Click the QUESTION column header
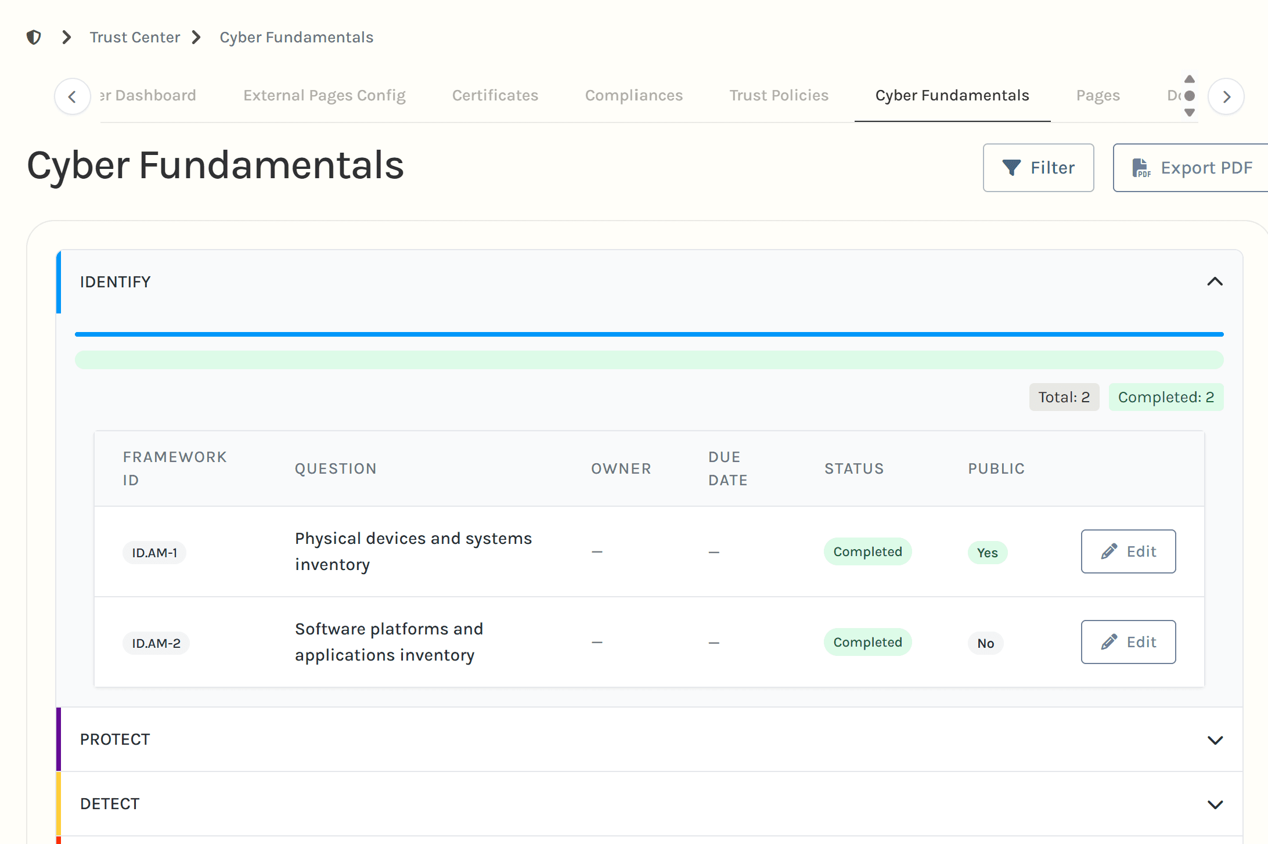1268x844 pixels. tap(336, 468)
